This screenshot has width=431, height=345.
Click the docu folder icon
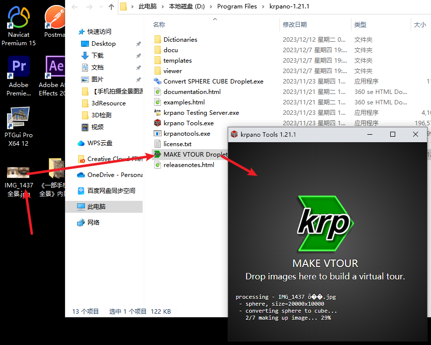pyautogui.click(x=158, y=50)
